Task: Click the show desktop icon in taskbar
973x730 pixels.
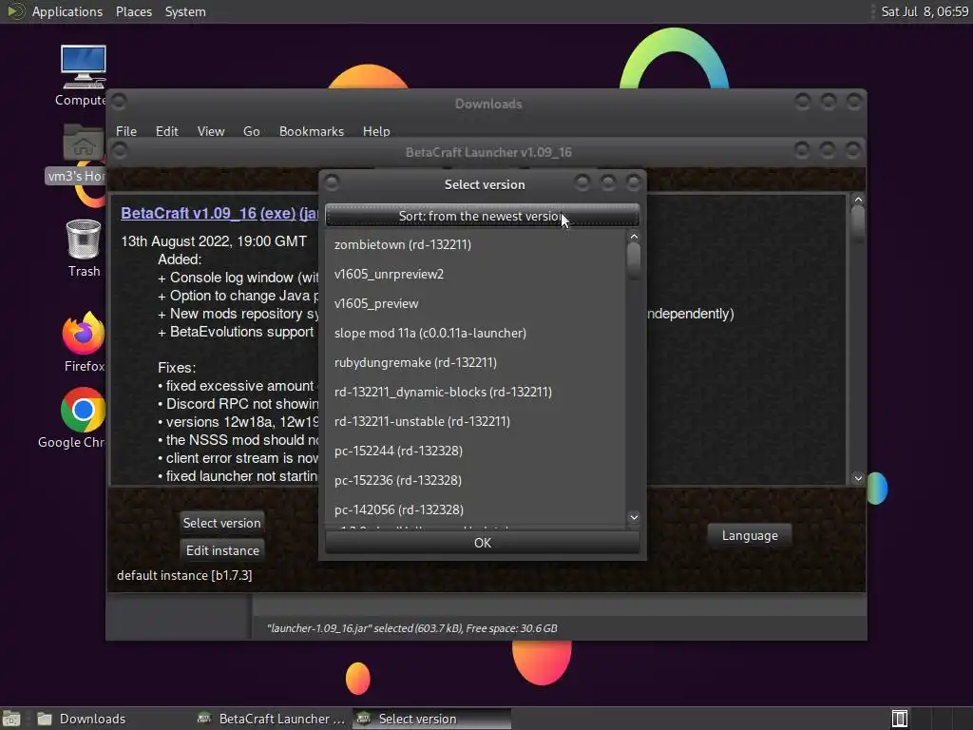Action: (11, 719)
